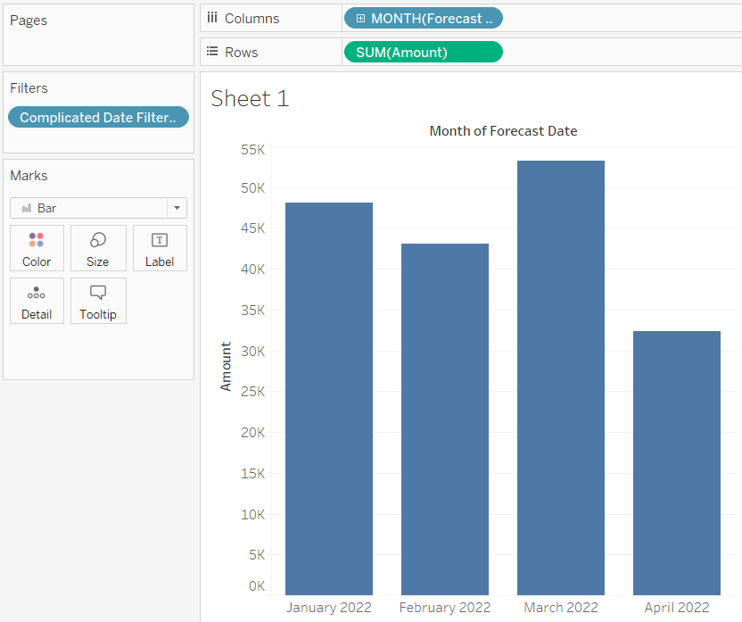Click the January 2022 bar
This screenshot has height=622, width=742.
pyautogui.click(x=329, y=398)
